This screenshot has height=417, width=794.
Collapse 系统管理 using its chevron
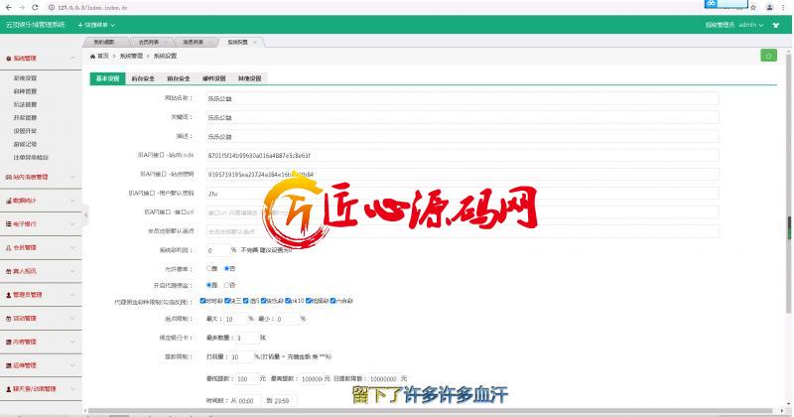pos(72,59)
